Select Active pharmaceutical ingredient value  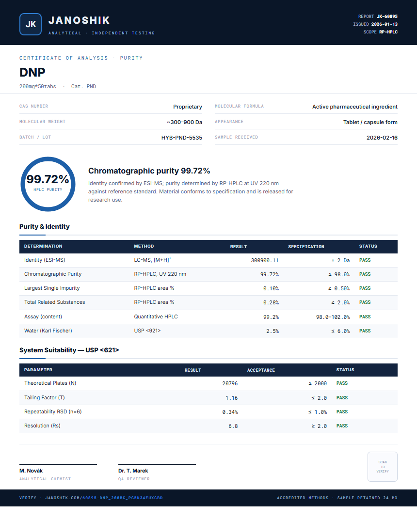click(x=354, y=107)
